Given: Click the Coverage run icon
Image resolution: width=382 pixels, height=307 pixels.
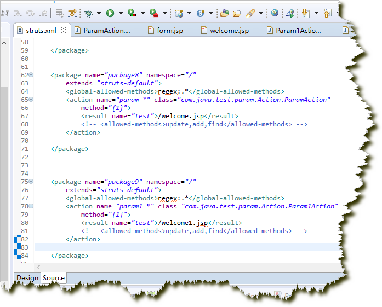Looking at the screenshot, I should (132, 13).
